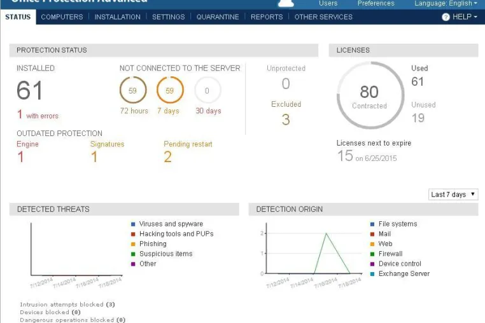Image resolution: width=485 pixels, height=323 pixels.
Task: Open the Last 7 days period dropdown
Action: click(x=453, y=195)
